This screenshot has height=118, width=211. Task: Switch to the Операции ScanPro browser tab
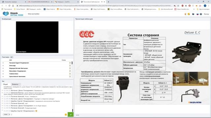click(66, 2)
